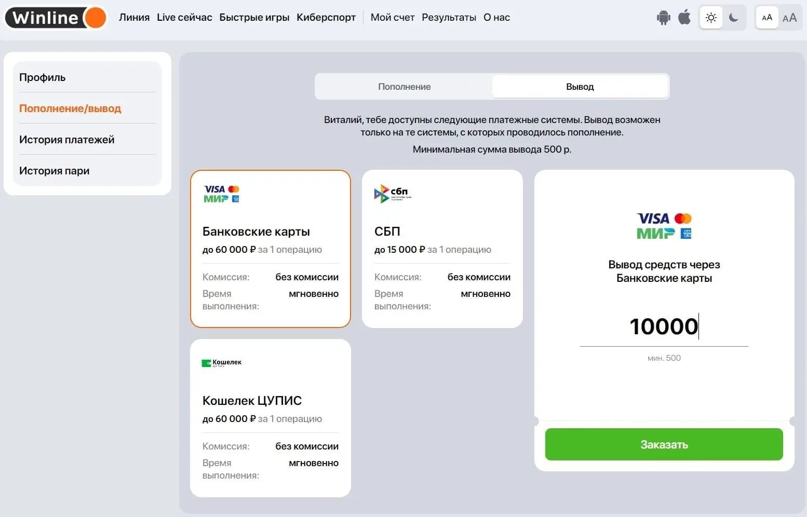This screenshot has height=517, width=807.
Task: Click the VISA icon on Банковские карты card
Action: [214, 189]
